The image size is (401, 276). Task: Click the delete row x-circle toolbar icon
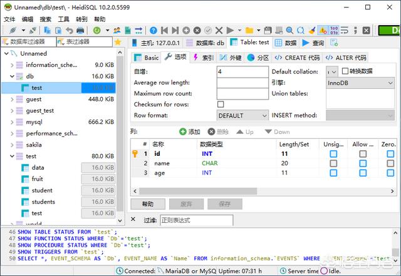point(197,31)
